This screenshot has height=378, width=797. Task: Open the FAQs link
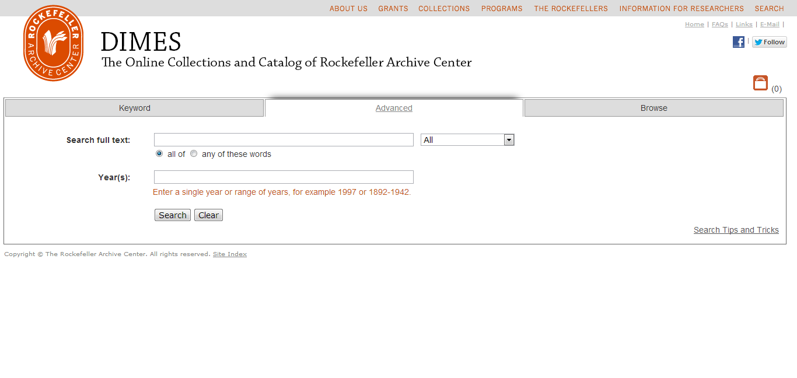coord(720,24)
